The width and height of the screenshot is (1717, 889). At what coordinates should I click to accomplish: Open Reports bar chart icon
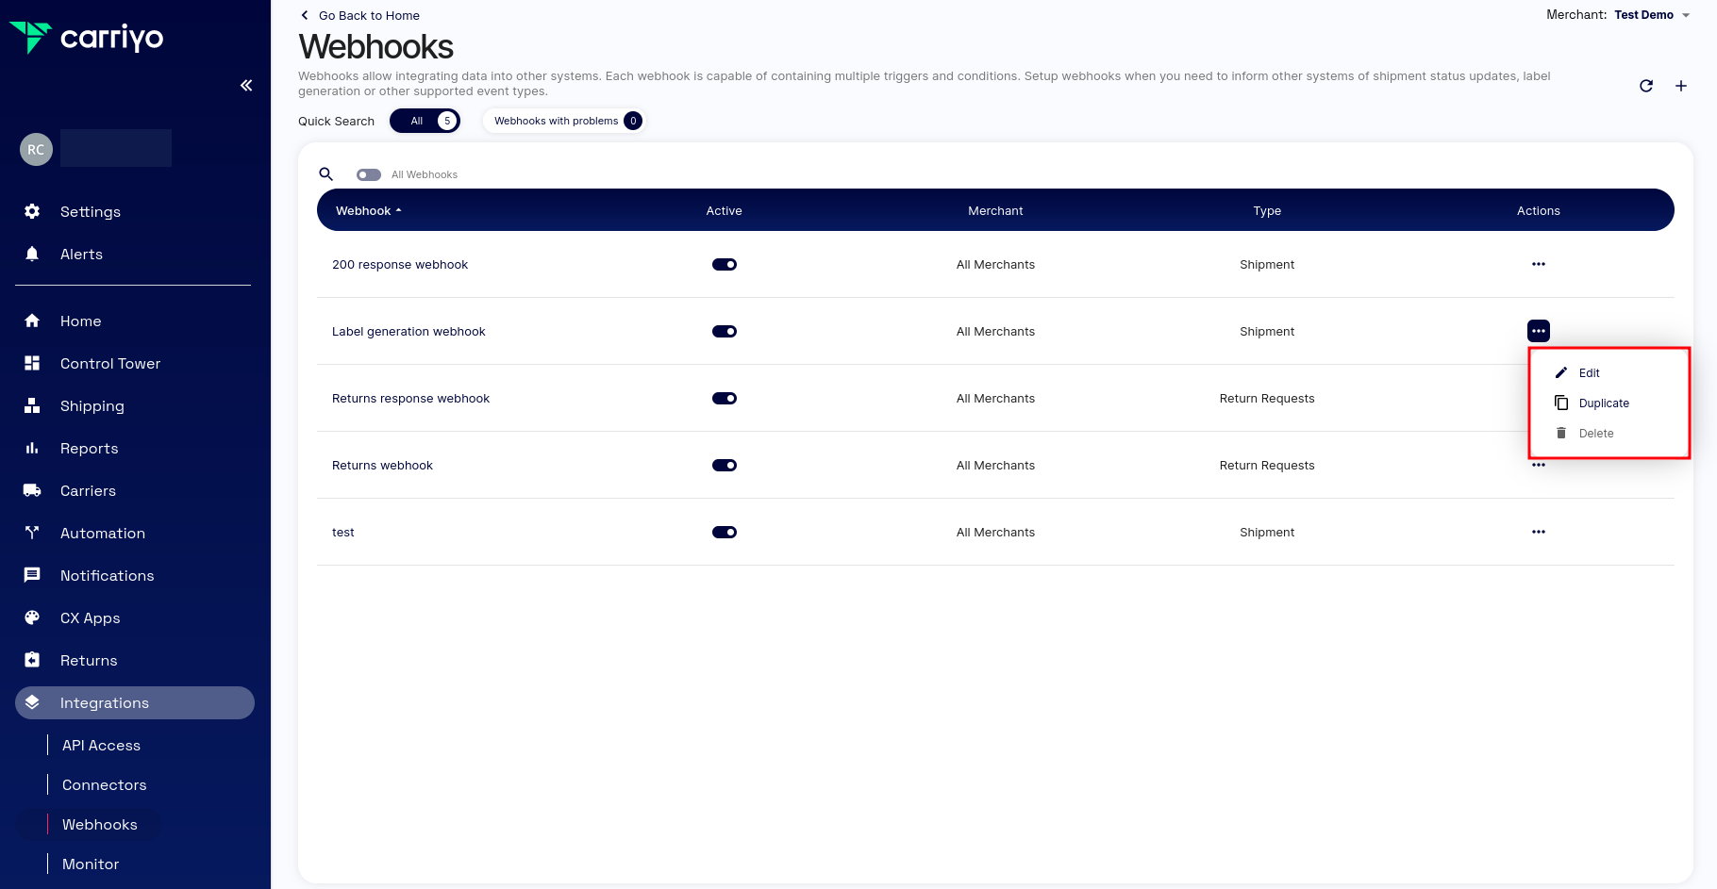pos(32,448)
